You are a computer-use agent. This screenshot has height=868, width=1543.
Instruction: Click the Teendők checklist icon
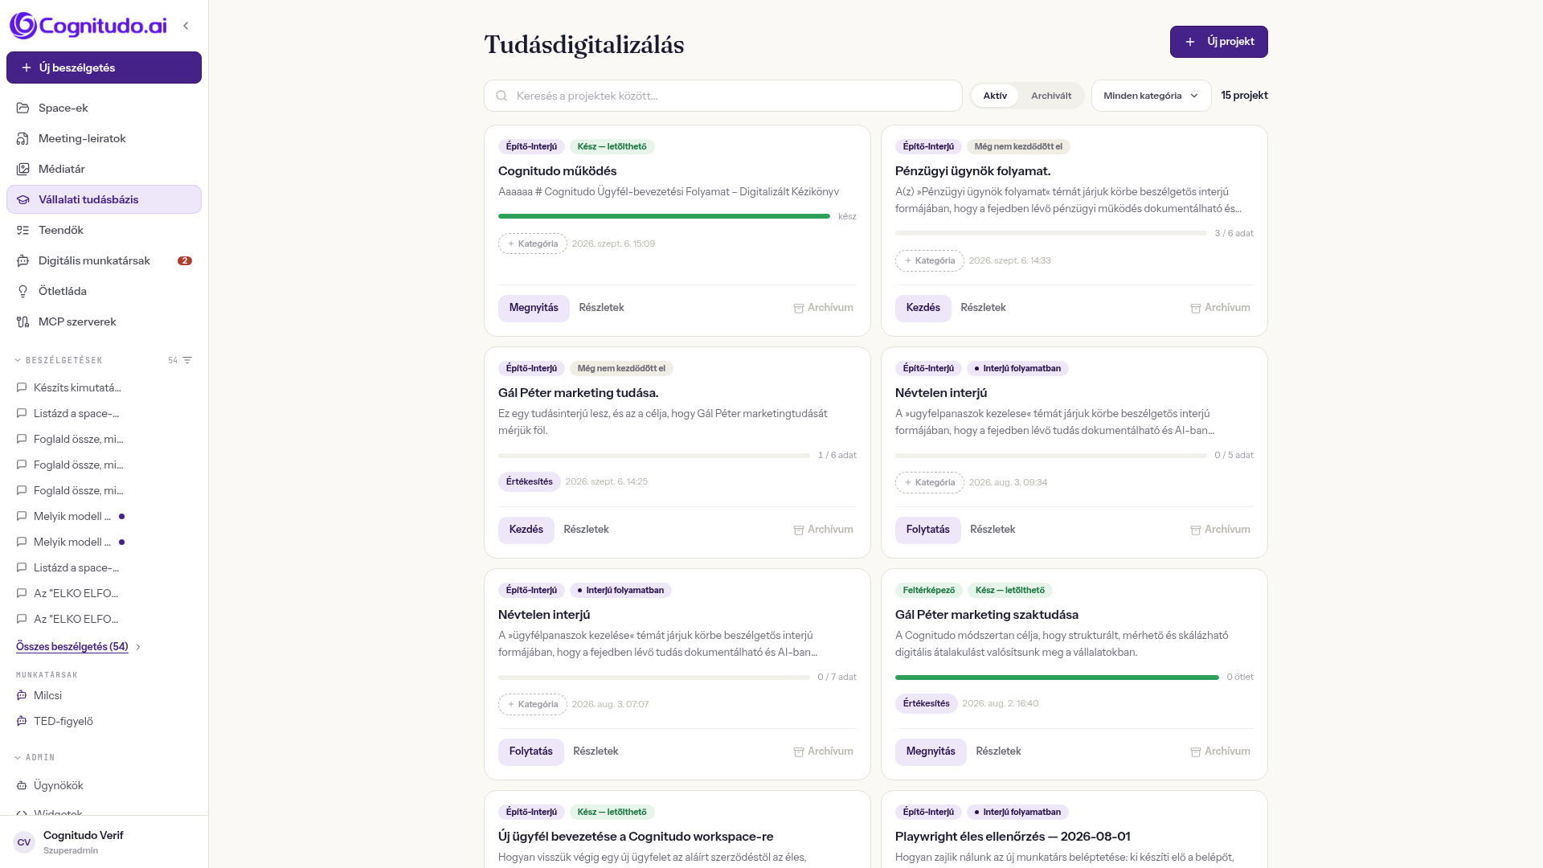tap(23, 230)
